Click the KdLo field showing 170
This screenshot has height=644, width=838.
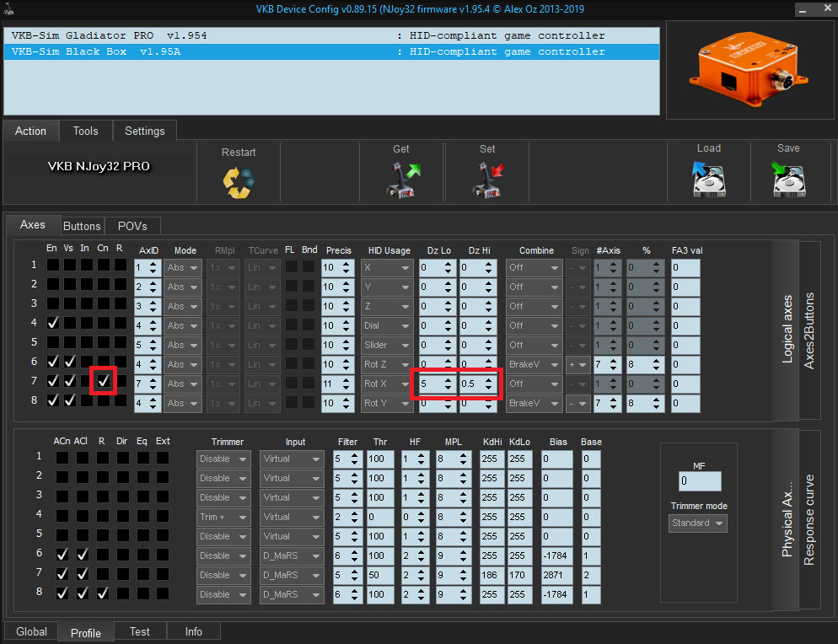click(519, 575)
